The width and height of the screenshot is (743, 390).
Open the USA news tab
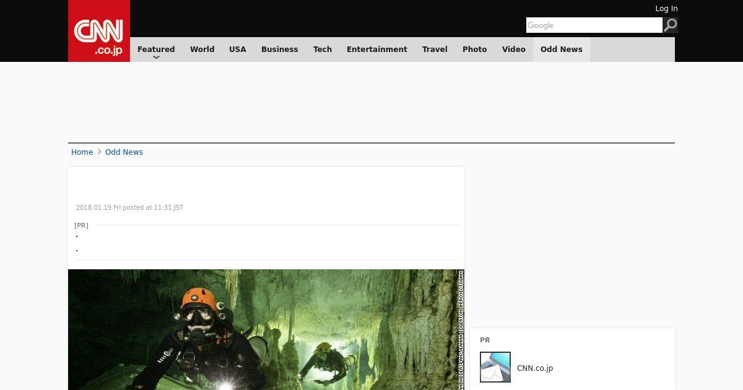pos(238,50)
